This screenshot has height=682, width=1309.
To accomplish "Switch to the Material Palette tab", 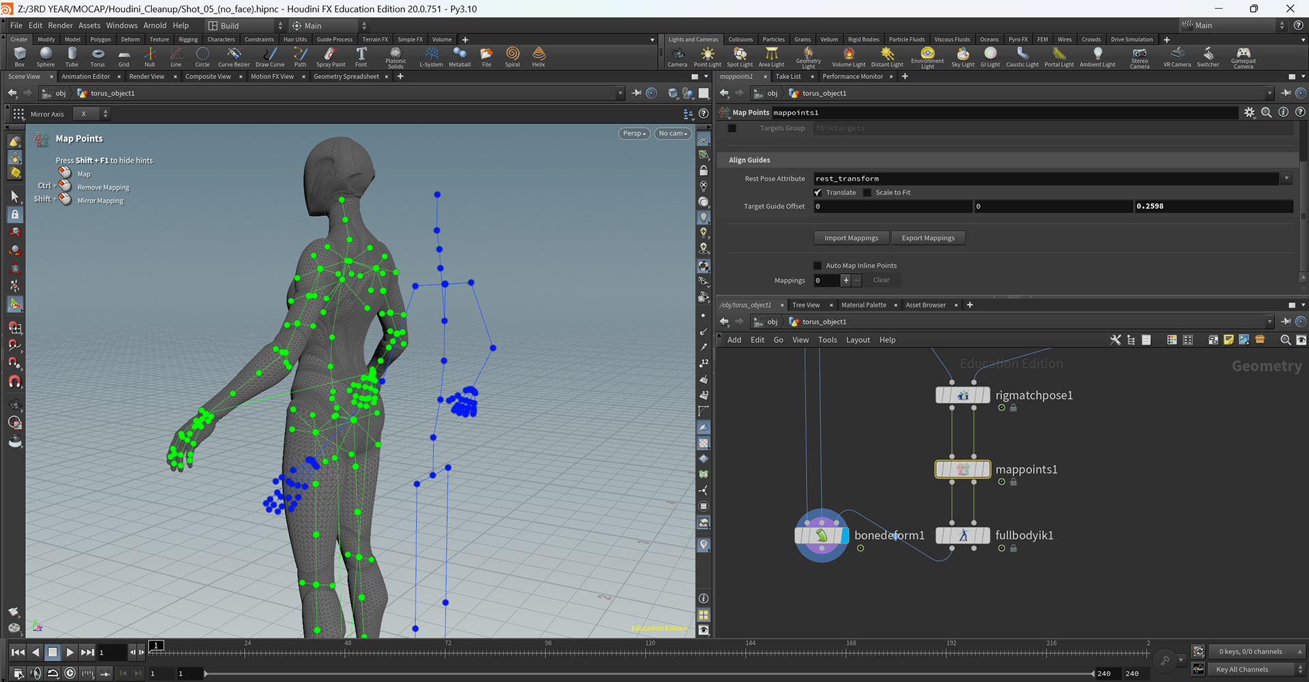I will 864,305.
